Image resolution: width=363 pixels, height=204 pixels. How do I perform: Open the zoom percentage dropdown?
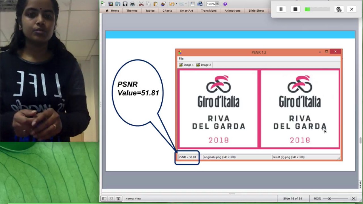pos(217,4)
